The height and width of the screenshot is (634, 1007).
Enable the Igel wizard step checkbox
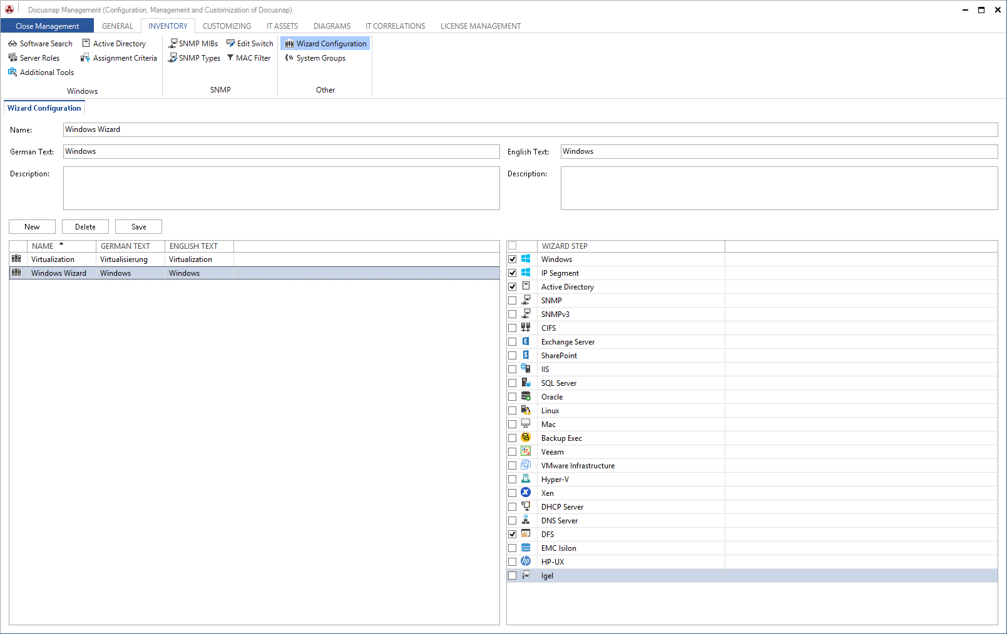[513, 575]
